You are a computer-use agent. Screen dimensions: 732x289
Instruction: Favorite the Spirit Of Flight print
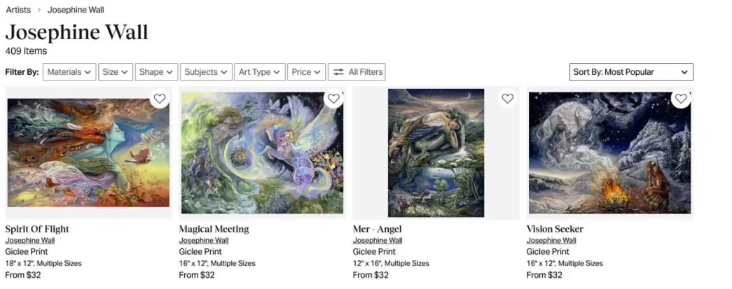click(160, 99)
